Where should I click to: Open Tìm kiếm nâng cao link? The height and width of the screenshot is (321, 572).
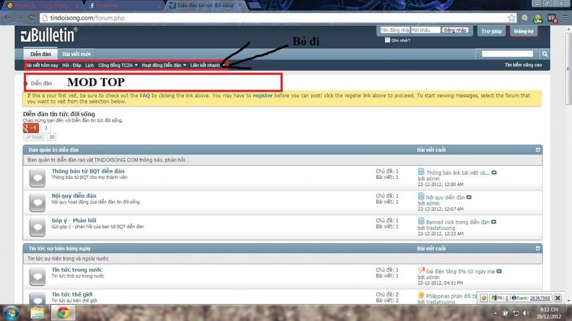(x=523, y=65)
